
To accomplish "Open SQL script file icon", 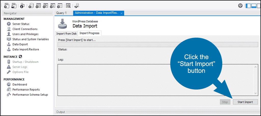I will (14, 6).
